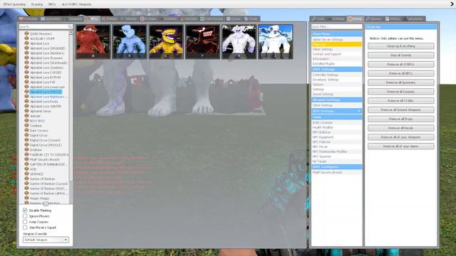Image resolution: width=456 pixels, height=256 pixels.
Task: Expand the top-right chevron arrow
Action: click(452, 4)
